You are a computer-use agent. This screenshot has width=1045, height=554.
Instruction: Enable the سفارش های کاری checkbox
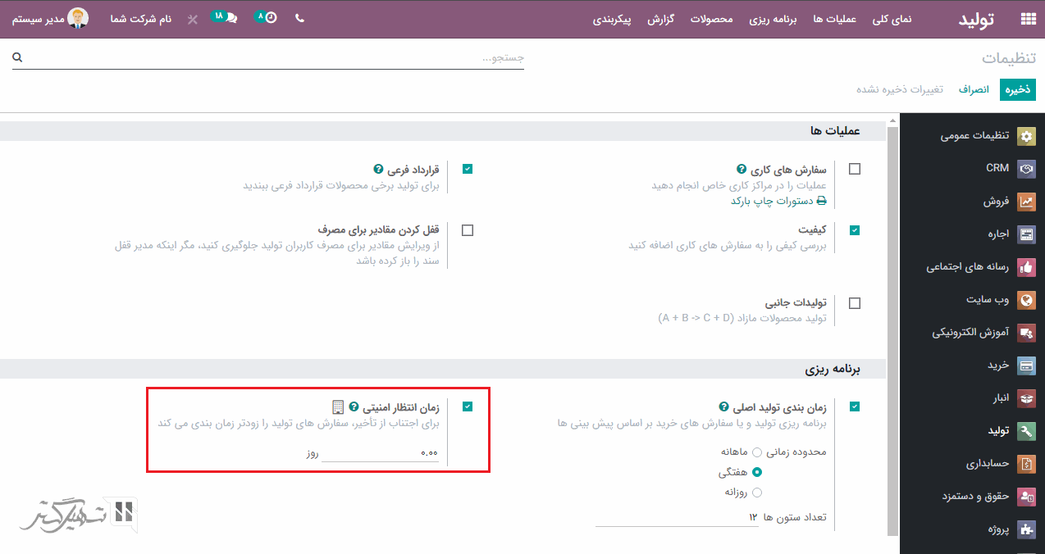855,169
